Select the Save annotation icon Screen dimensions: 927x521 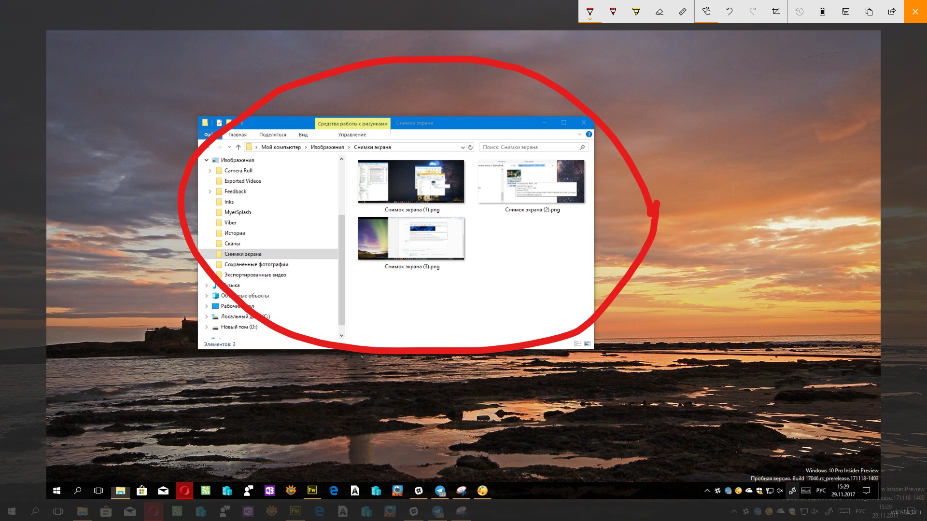tap(845, 12)
